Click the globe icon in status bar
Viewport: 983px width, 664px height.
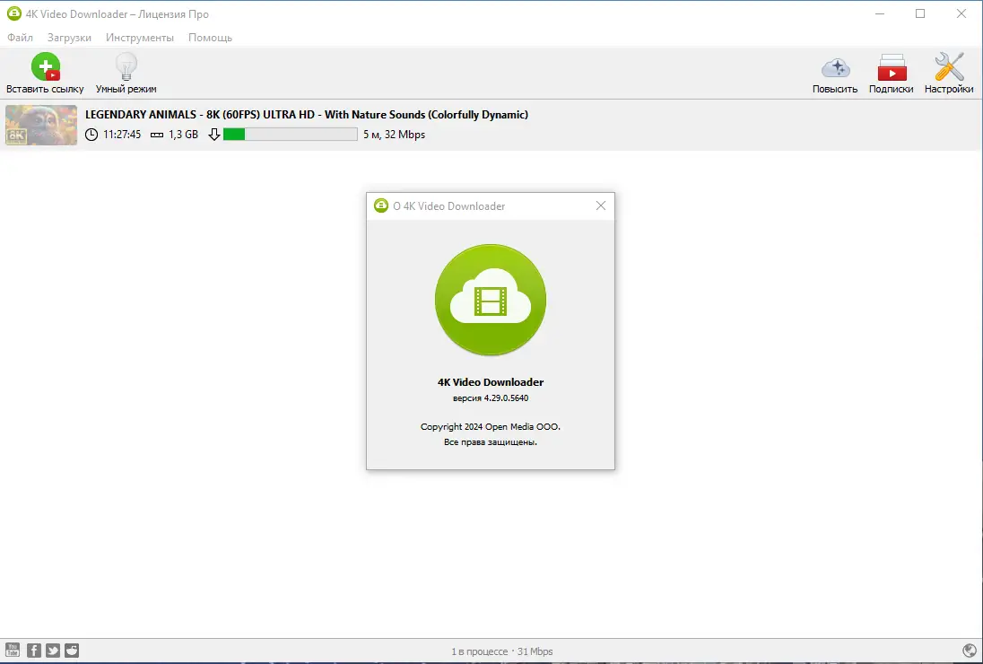pyautogui.click(x=970, y=651)
